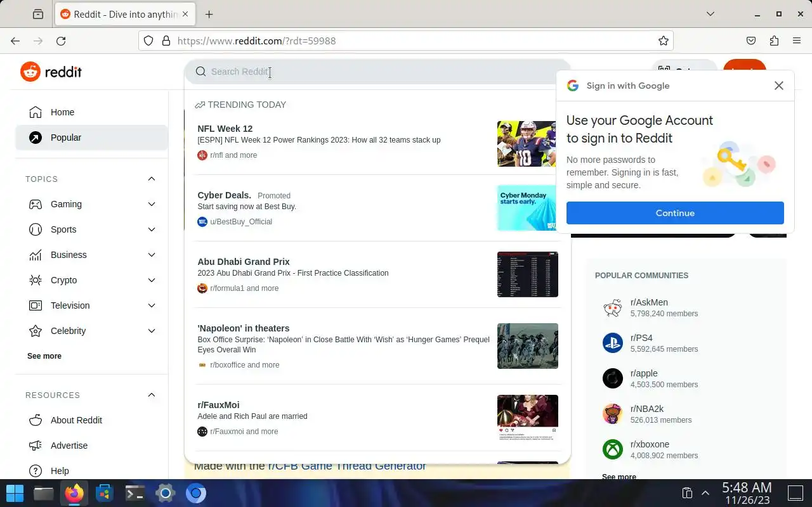812x507 pixels.
Task: Click the Celebrity star icon
Action: pos(36,331)
